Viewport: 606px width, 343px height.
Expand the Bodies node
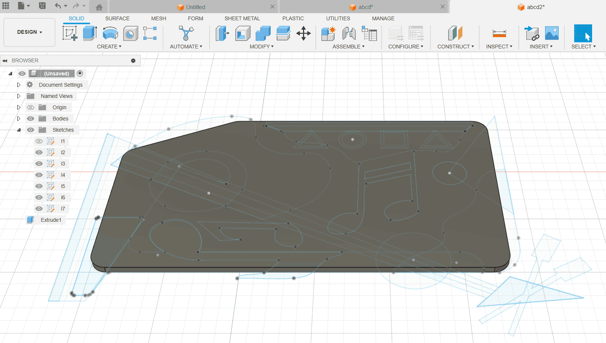click(x=18, y=119)
